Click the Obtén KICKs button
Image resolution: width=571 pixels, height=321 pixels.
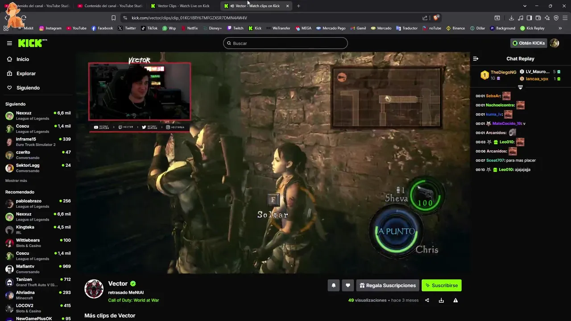pyautogui.click(x=529, y=43)
